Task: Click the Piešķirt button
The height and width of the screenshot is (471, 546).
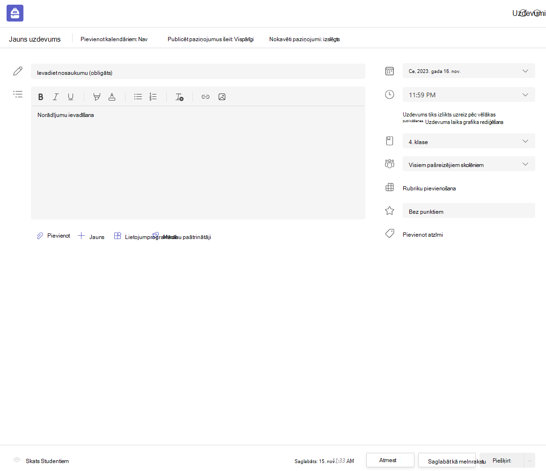Action: click(x=502, y=461)
